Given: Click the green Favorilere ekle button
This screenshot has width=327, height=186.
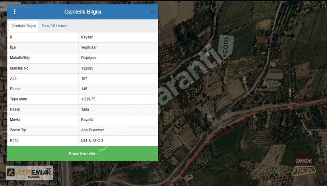Looking at the screenshot, I should 83,154.
